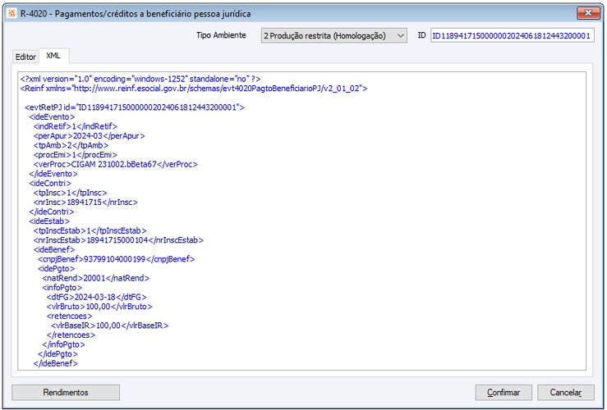
Task: Expand the Tipo Ambiente dropdown arrow
Action: tap(401, 36)
